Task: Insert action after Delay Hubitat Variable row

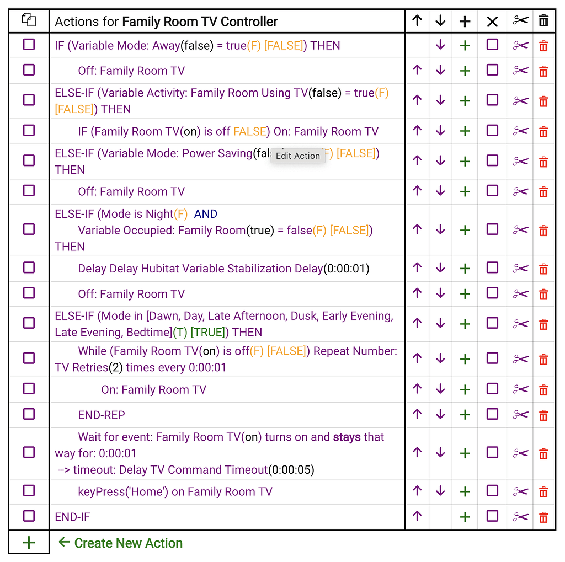Action: [x=465, y=269]
